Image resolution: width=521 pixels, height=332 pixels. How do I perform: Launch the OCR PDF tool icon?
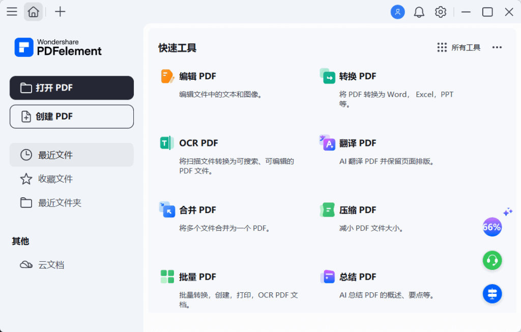[168, 143]
